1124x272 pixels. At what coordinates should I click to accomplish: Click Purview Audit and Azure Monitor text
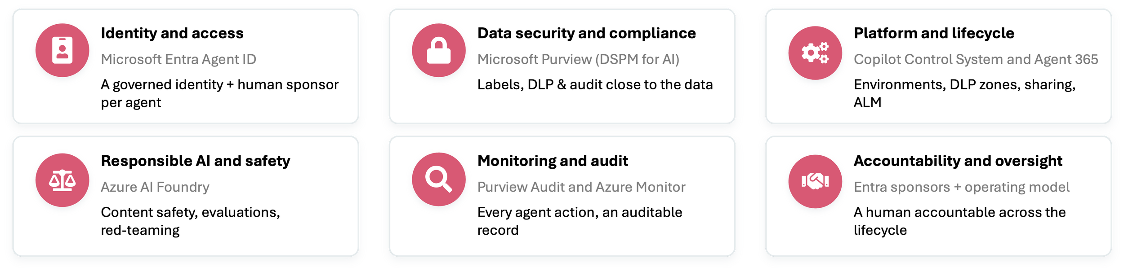(x=581, y=187)
